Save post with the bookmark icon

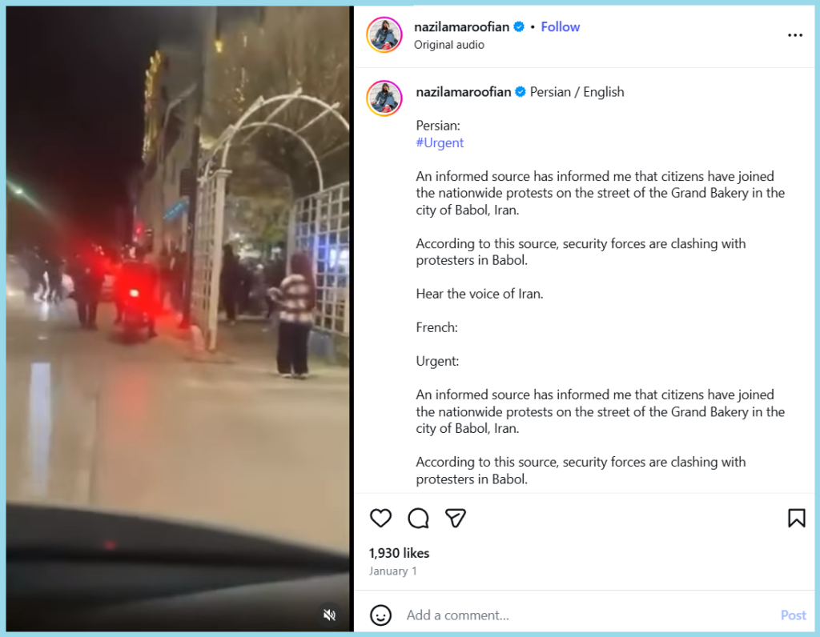(x=796, y=518)
